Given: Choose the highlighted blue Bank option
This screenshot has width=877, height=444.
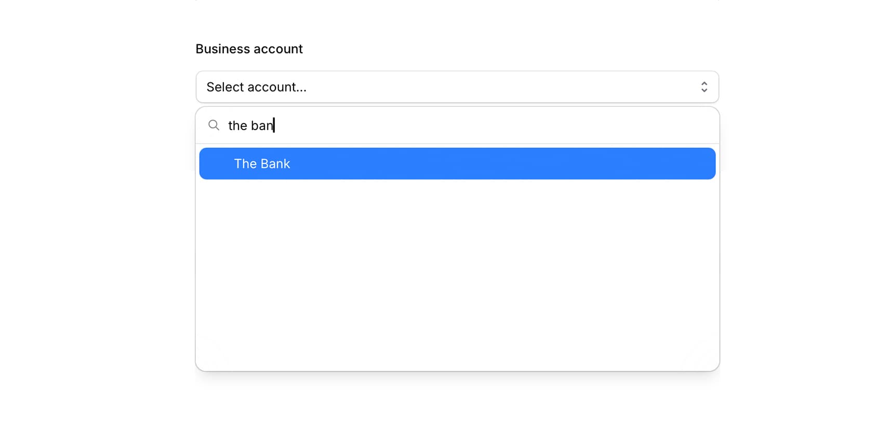Looking at the screenshot, I should (x=457, y=164).
